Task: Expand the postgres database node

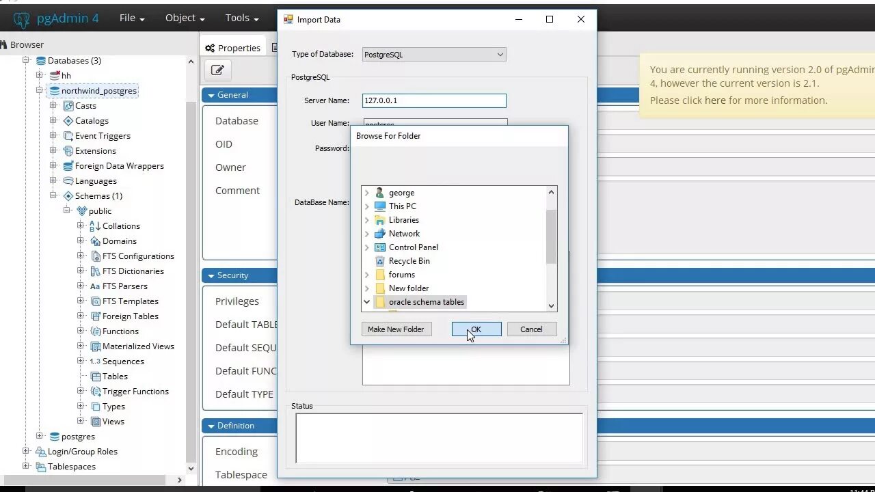Action: coord(40,437)
